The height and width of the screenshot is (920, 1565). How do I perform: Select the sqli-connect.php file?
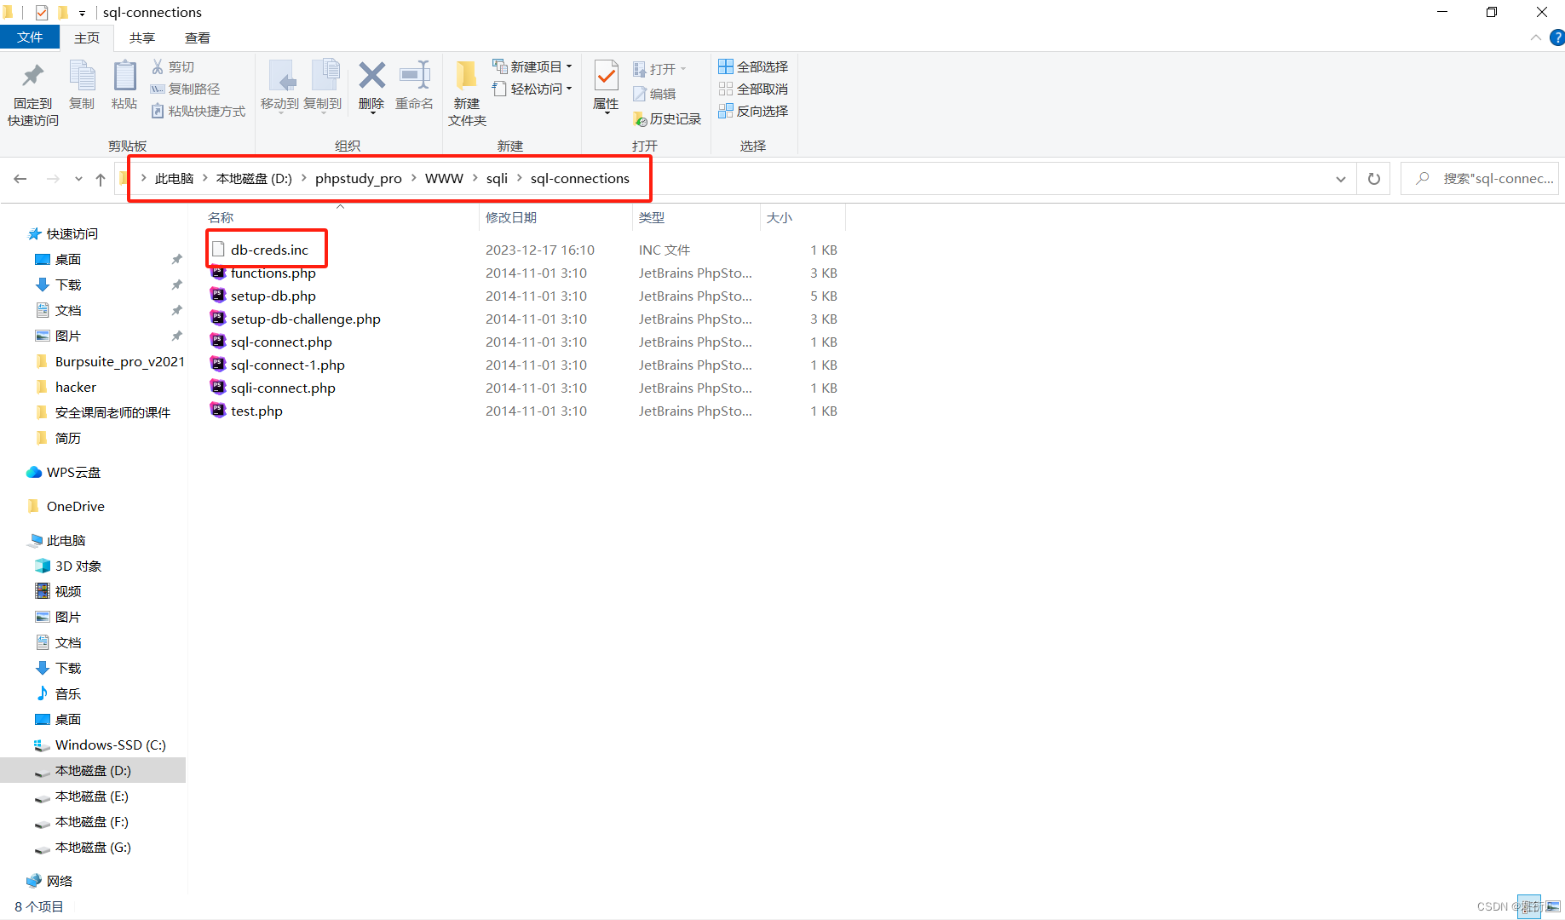(283, 388)
